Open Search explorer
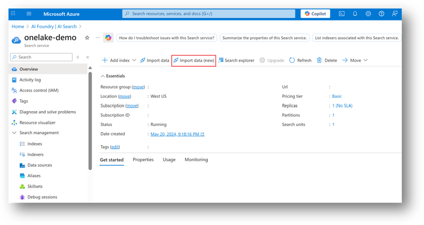Image resolution: width=424 pixels, height=225 pixels. point(236,60)
